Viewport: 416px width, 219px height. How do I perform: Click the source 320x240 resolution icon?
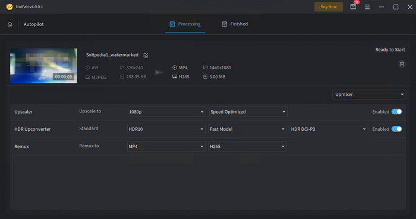(x=122, y=67)
